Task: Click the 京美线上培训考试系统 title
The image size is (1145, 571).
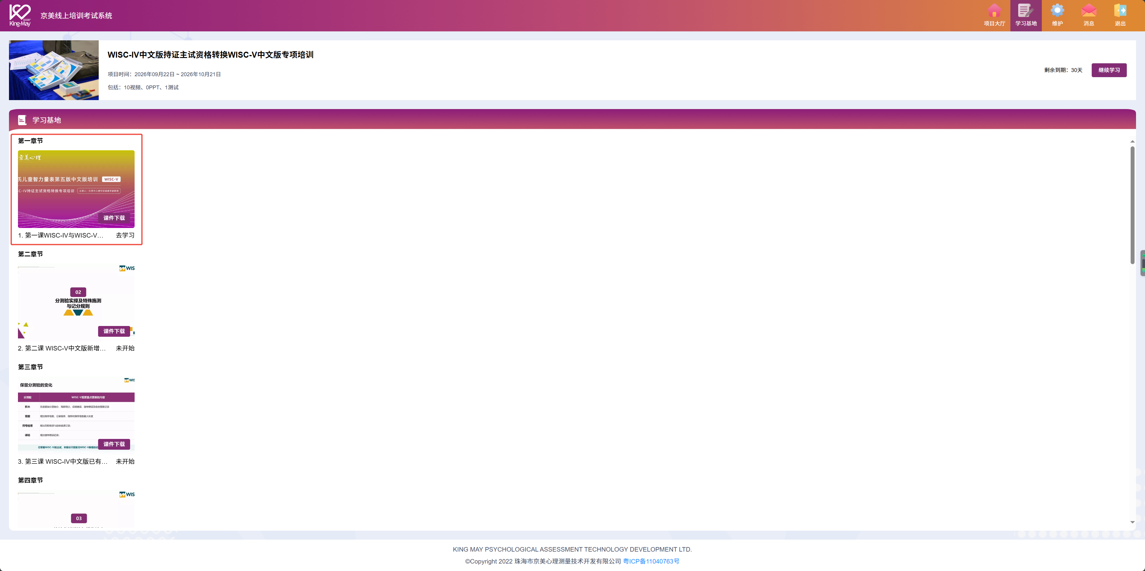Action: pos(76,16)
